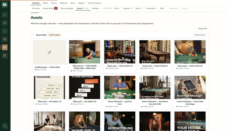Switch to the Calendar tab
229x131 pixels.
click(36, 3)
